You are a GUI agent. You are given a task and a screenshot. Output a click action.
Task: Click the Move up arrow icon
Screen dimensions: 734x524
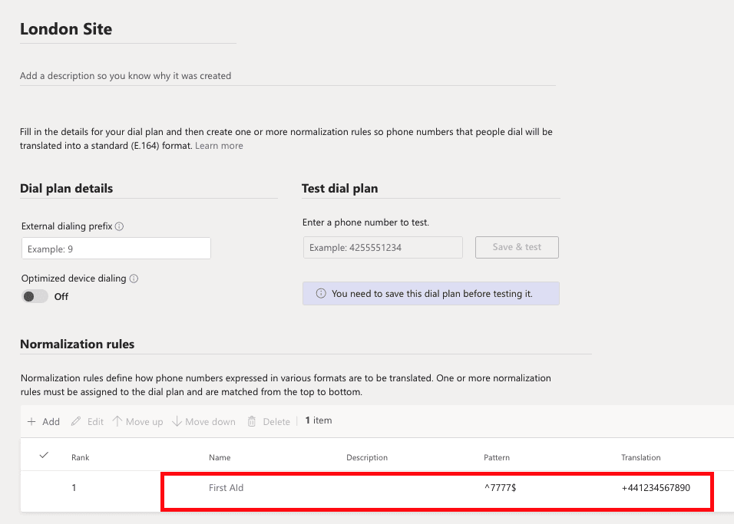[x=117, y=421]
